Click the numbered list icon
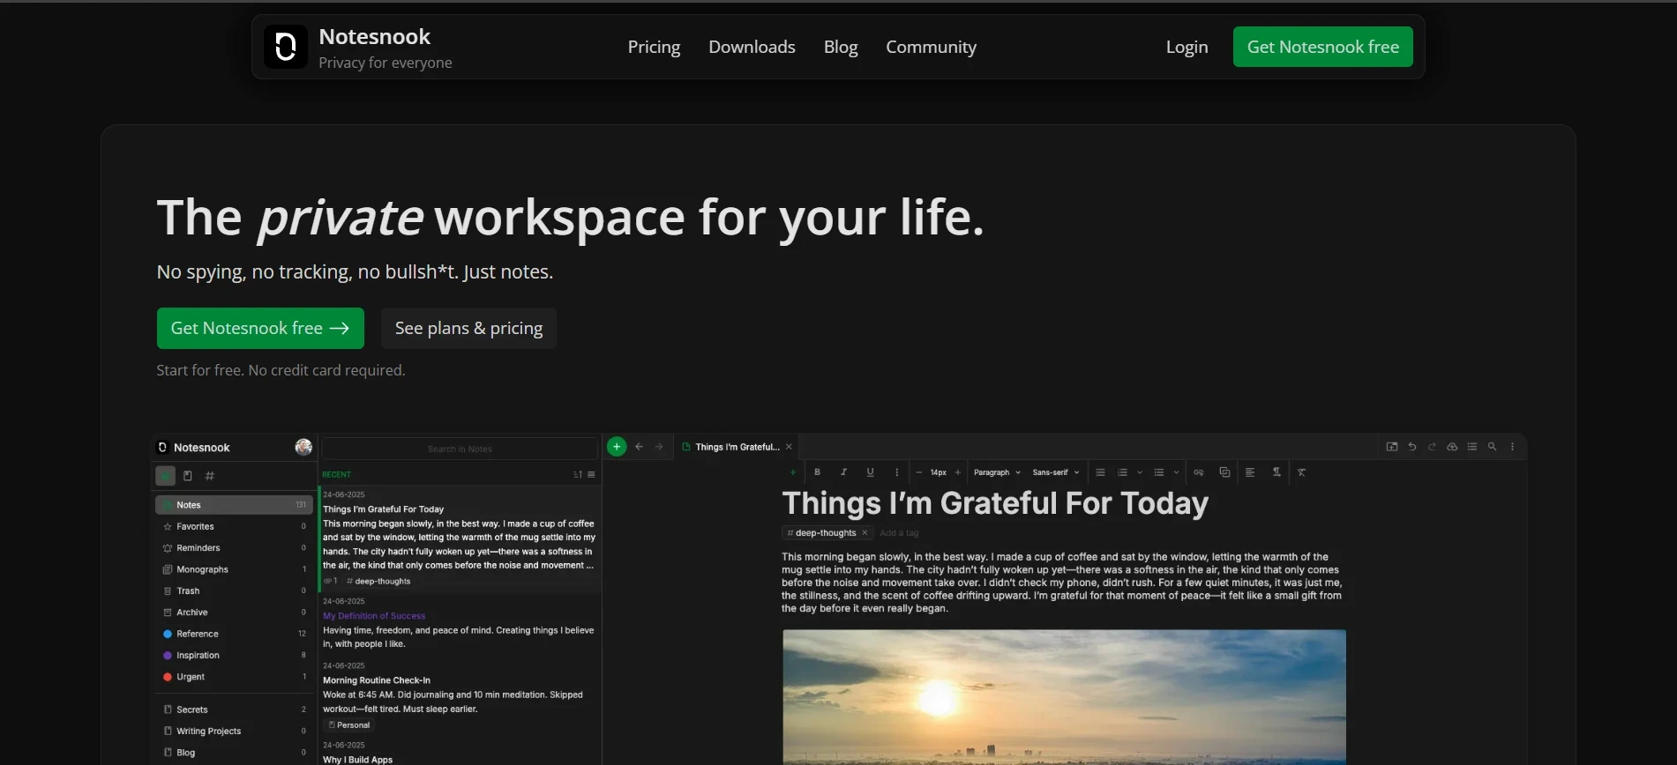The width and height of the screenshot is (1677, 765). tap(1122, 472)
